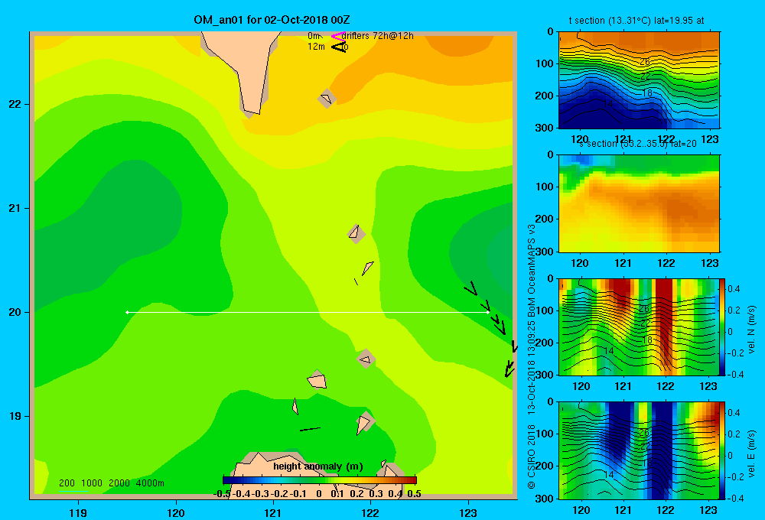This screenshot has width=765, height=520.
Task: Click the '200 1000 2000 4000m' depth contour legend
Action: coord(111,483)
